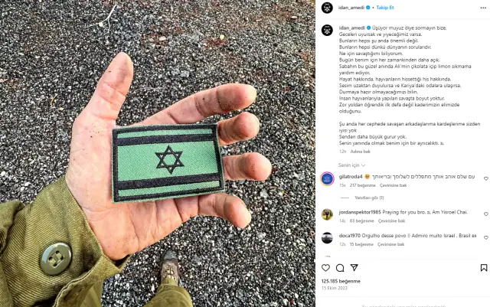This screenshot has height=307, width=490.
Task: Open idan_amedi profile picture in header
Action: pyautogui.click(x=327, y=8)
